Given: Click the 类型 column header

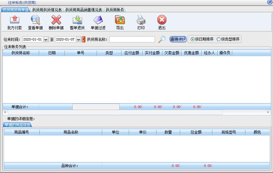Looking at the screenshot, I should (109, 53).
